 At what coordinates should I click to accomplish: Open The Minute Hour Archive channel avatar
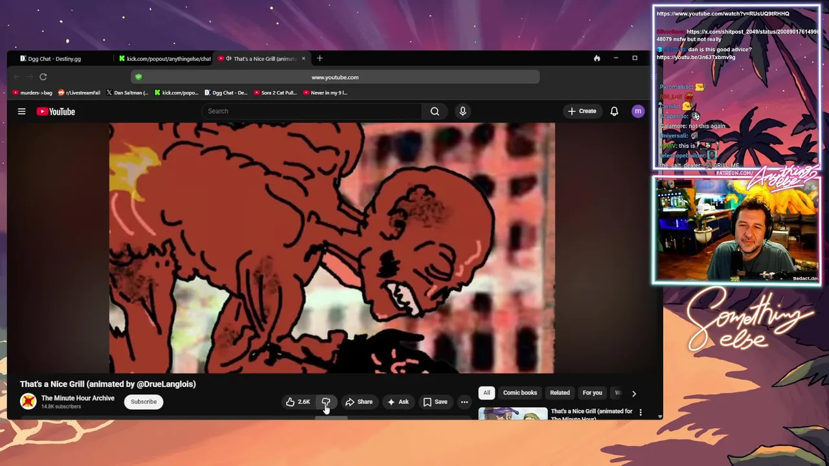28,402
